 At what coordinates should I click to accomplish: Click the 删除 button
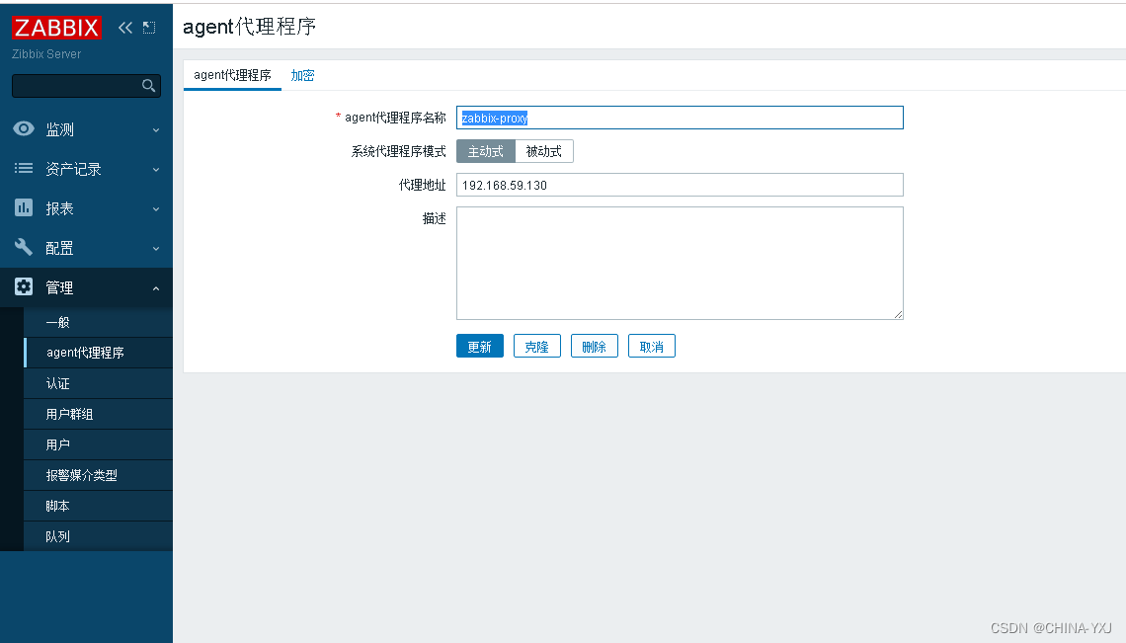pos(594,347)
